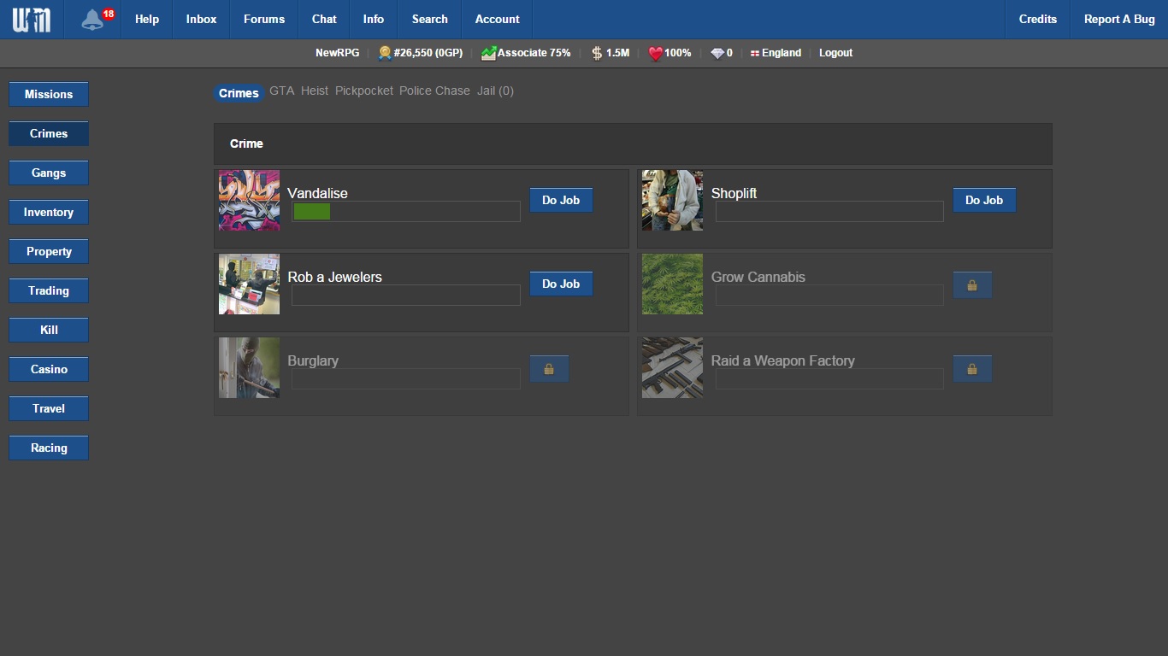Open the Credits page
Screen dimensions: 1168x656
click(1038, 19)
